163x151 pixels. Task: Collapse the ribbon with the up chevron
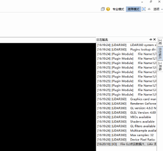click(x=149, y=9)
